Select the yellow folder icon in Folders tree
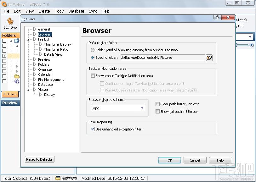 click(17, 76)
